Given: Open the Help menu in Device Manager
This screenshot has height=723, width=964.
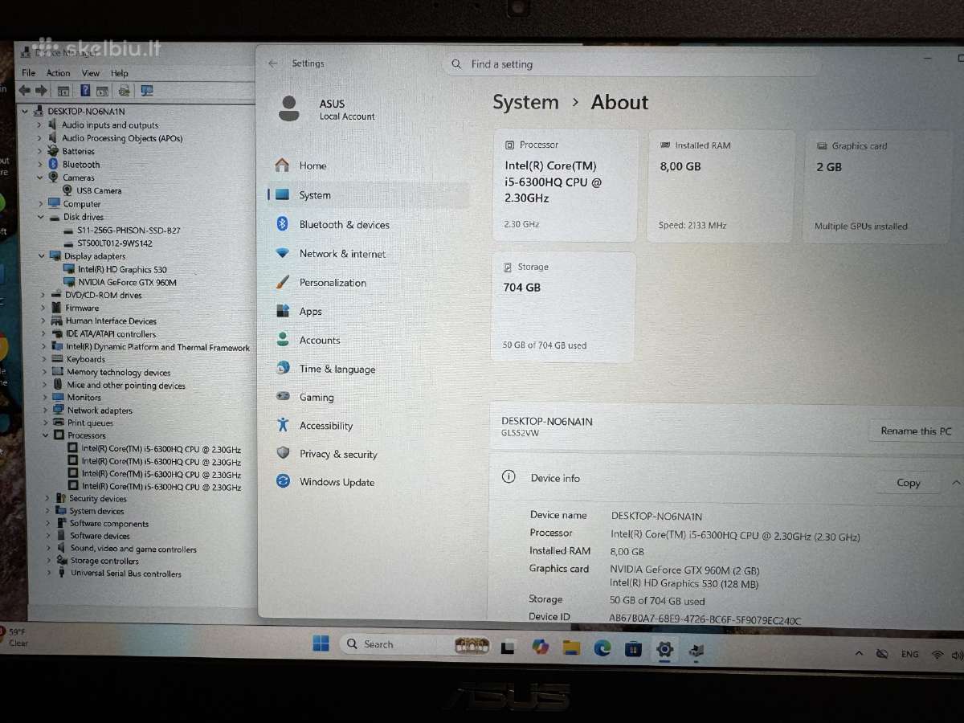Looking at the screenshot, I should [x=120, y=73].
